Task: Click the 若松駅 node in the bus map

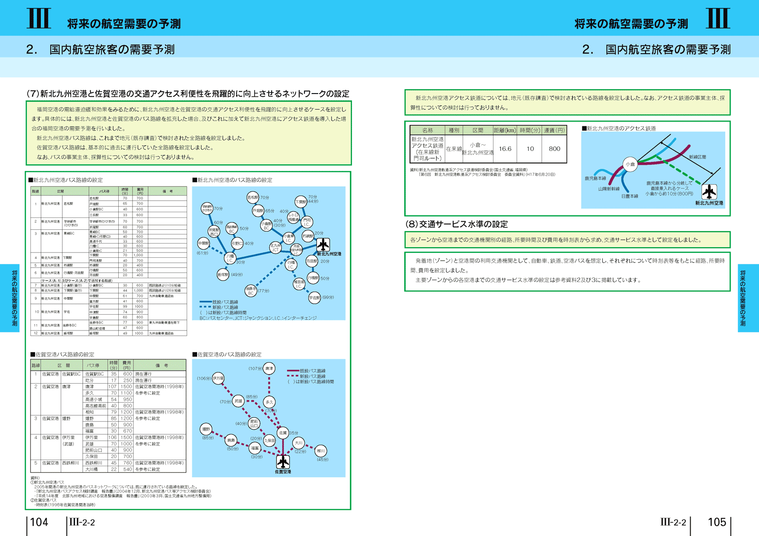Action: [253, 197]
